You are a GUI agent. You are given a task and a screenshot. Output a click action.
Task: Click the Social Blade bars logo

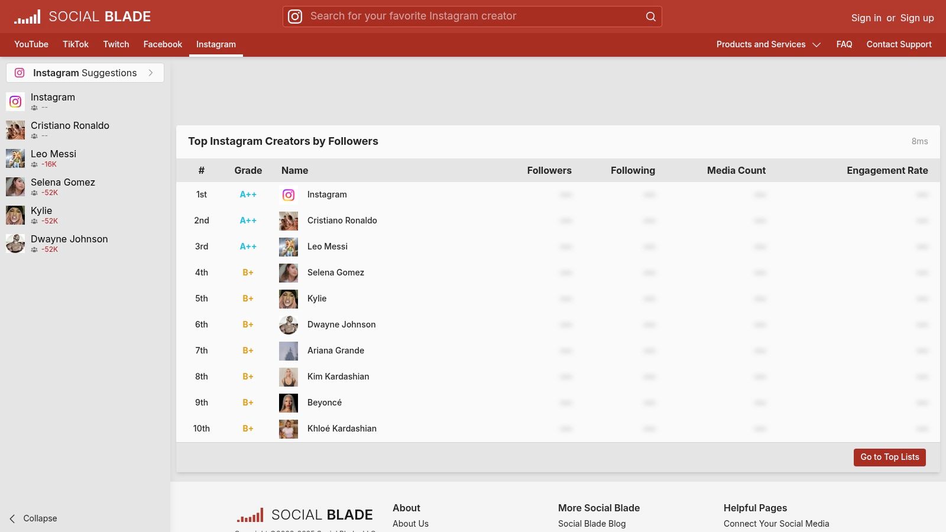[27, 17]
